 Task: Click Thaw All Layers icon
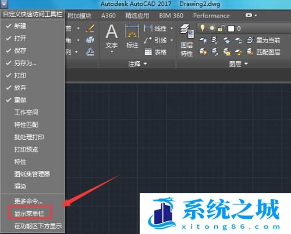coord(226,52)
